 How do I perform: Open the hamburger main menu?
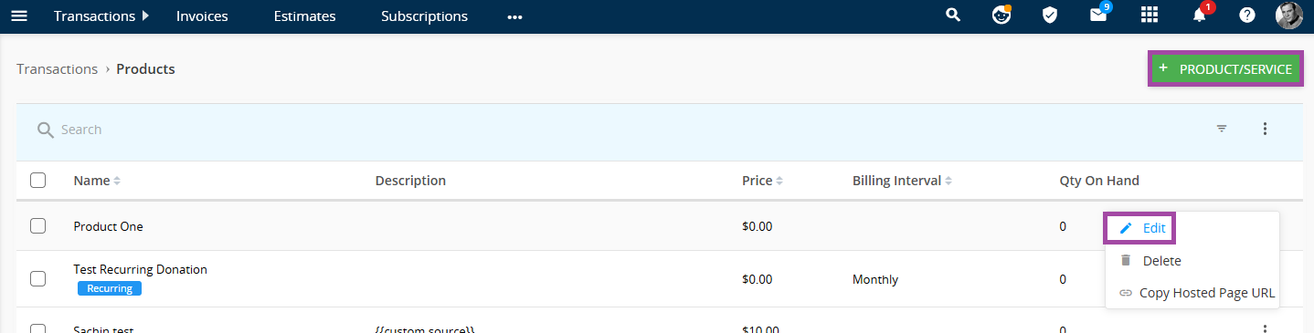pos(18,16)
